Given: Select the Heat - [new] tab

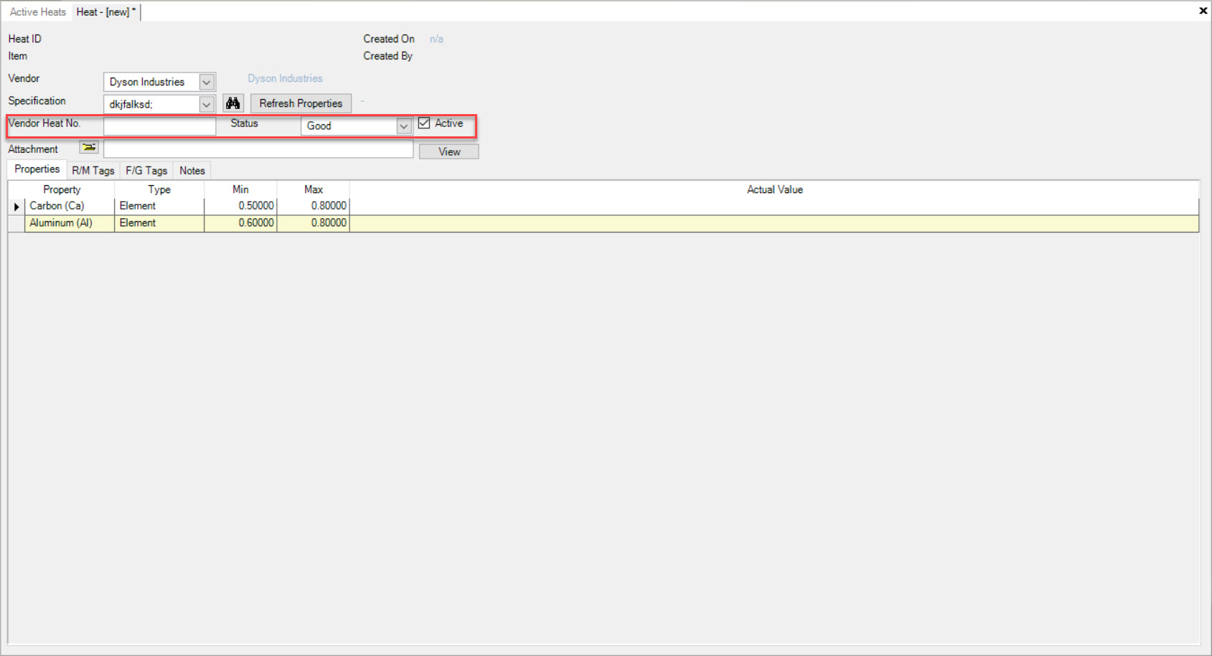Looking at the screenshot, I should click(106, 12).
